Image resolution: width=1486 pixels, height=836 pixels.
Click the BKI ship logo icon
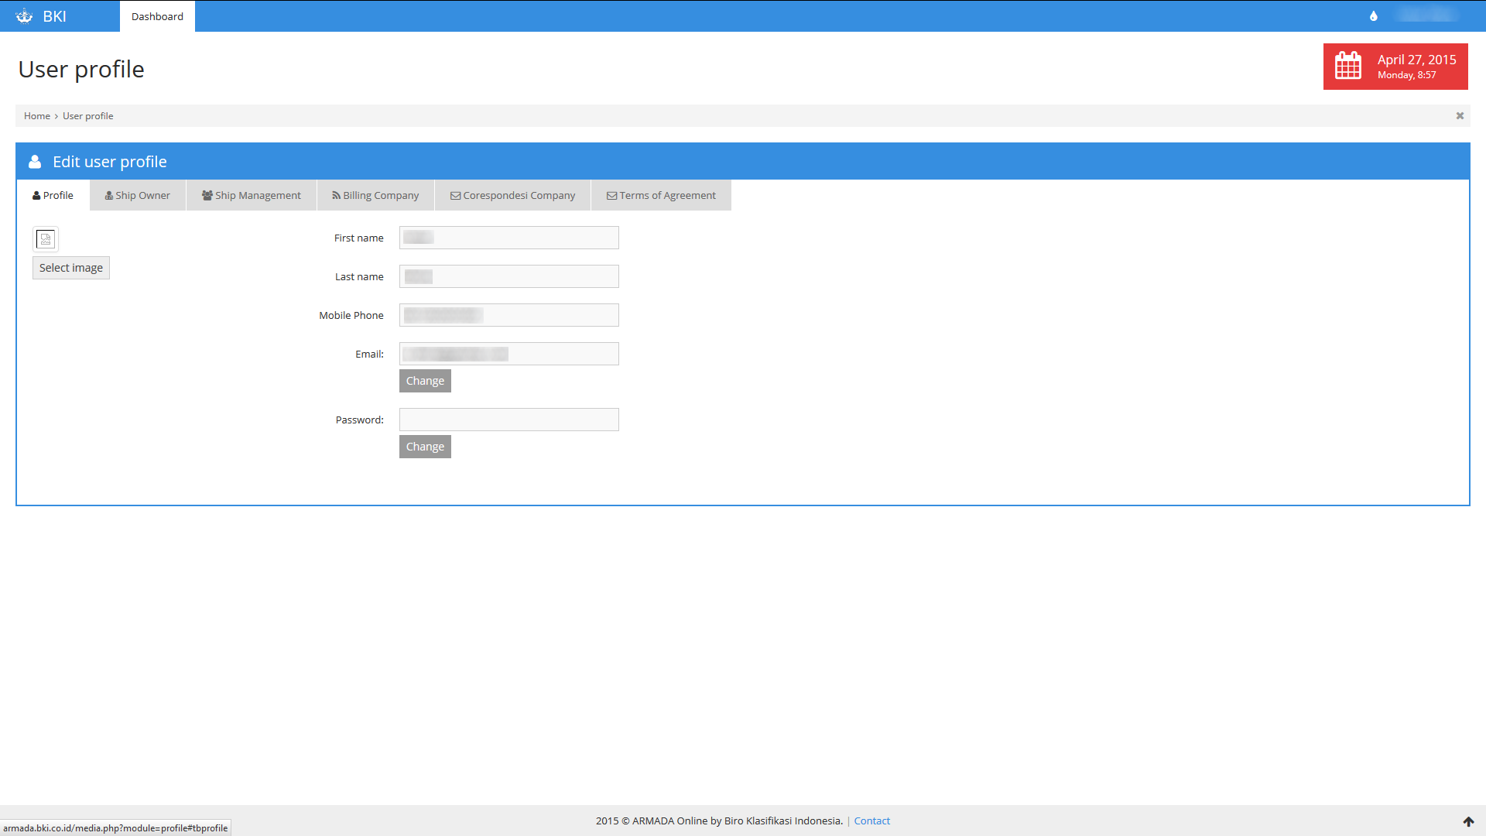point(24,16)
